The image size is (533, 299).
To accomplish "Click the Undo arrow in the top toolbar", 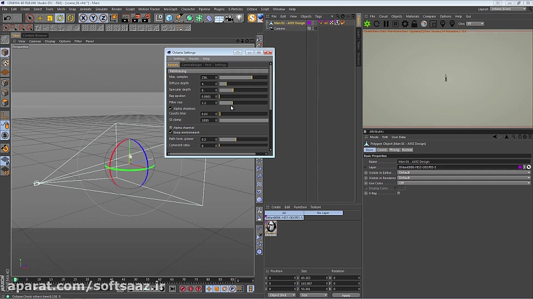I will [x=7, y=18].
